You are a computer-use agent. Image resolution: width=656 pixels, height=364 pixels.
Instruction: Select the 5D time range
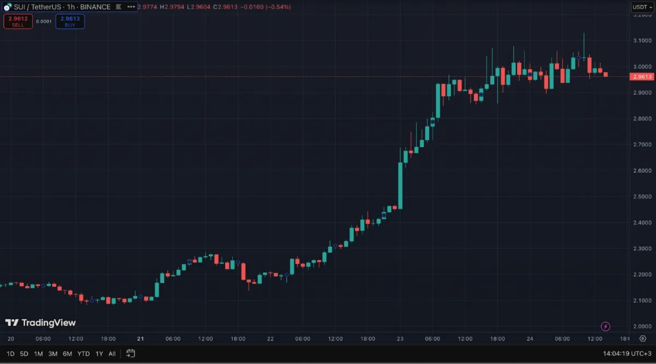click(x=24, y=354)
